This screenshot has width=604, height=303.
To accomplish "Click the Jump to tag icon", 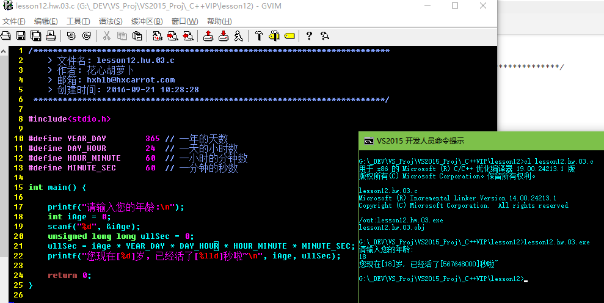I will point(289,35).
